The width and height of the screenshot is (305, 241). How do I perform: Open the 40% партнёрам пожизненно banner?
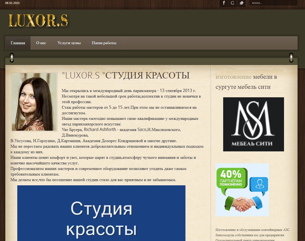point(242,190)
